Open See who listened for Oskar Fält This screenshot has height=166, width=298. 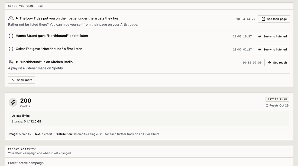click(272, 49)
